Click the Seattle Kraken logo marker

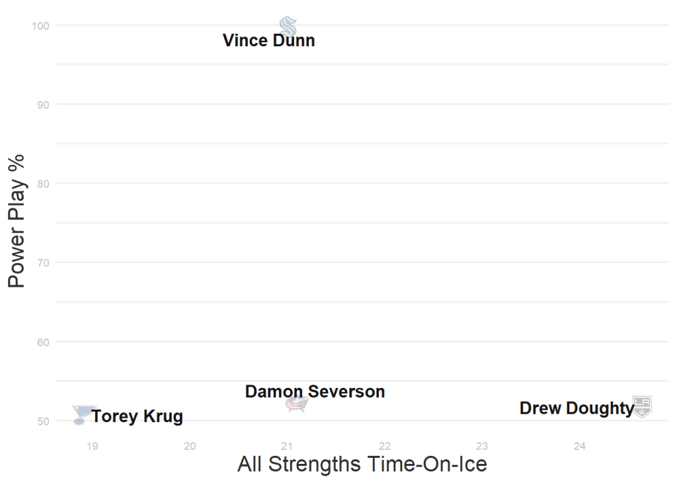click(288, 26)
